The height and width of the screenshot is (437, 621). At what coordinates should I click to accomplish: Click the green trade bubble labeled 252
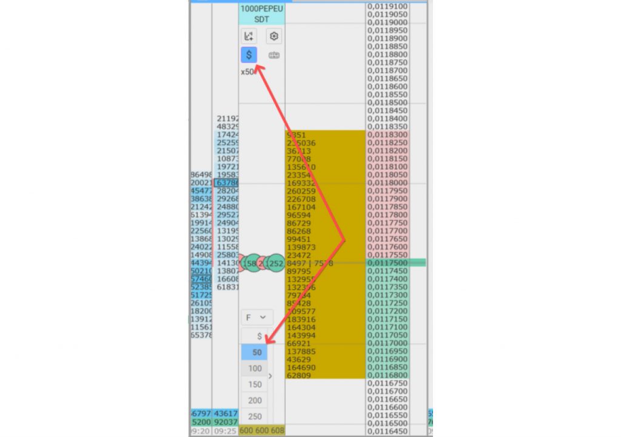277,263
